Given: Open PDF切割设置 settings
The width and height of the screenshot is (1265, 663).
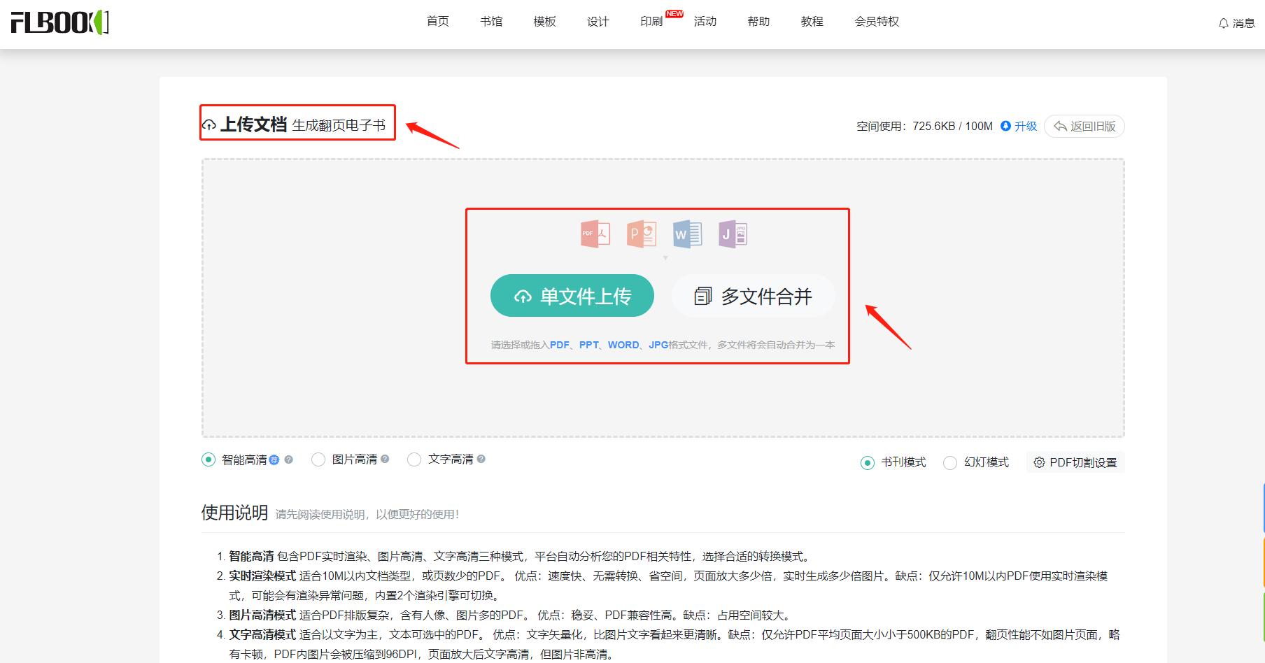Looking at the screenshot, I should pos(1075,462).
